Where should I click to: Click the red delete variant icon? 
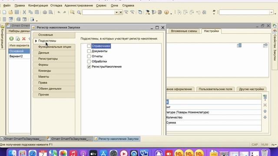pyautogui.click(x=24, y=39)
